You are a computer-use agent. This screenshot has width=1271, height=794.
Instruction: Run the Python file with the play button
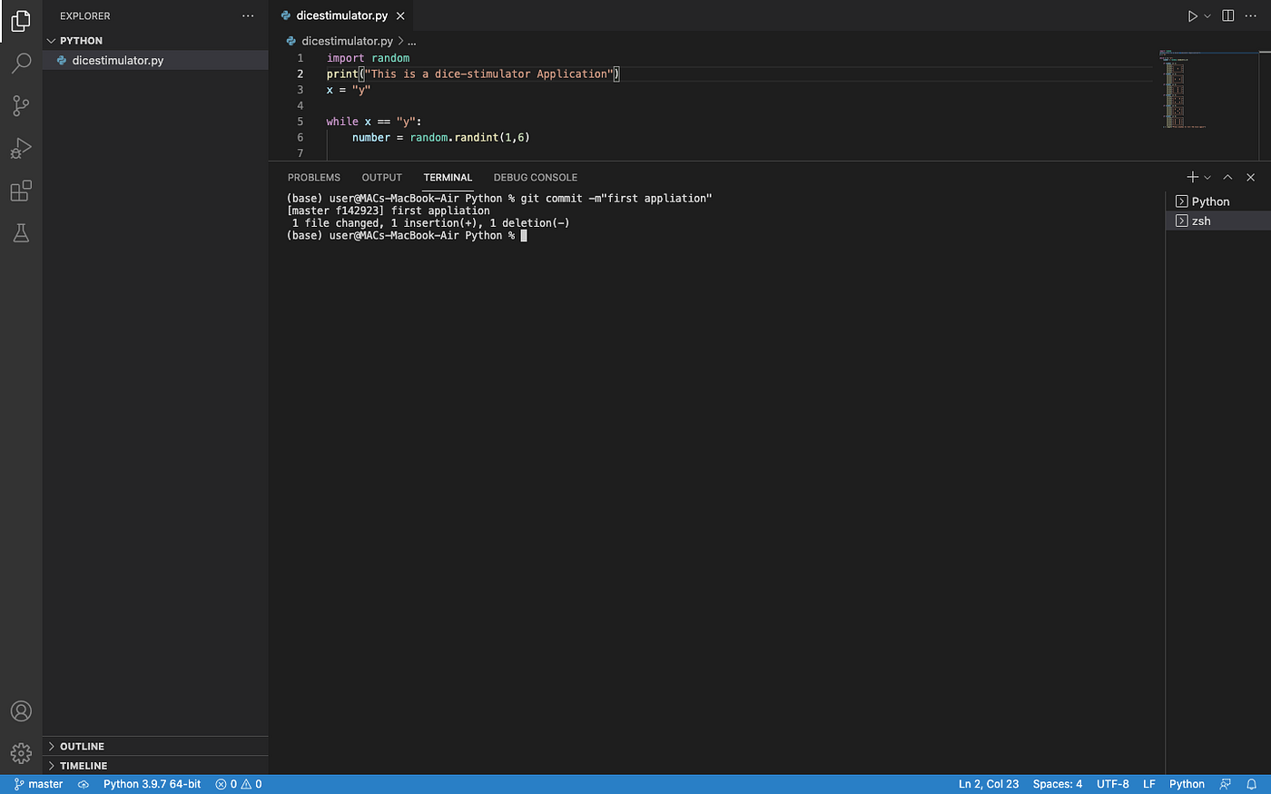1191,15
